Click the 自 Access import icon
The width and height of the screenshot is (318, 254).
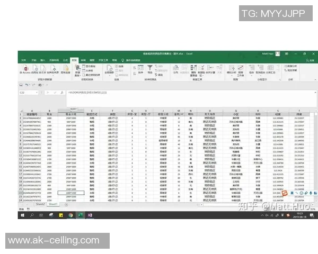click(x=25, y=69)
